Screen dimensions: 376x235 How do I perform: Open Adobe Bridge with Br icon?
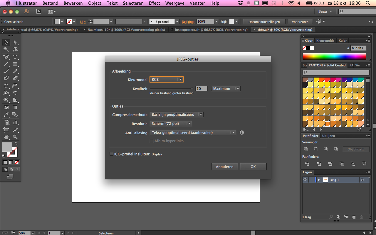click(39, 11)
